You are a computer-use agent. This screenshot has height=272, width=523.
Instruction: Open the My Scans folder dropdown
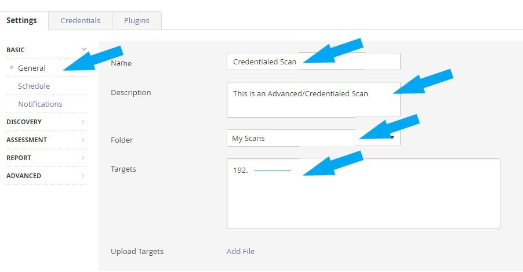313,138
